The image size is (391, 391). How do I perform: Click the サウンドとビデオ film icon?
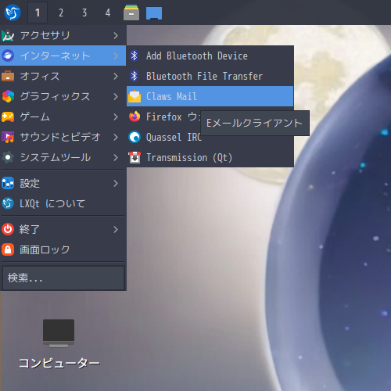[x=8, y=137]
